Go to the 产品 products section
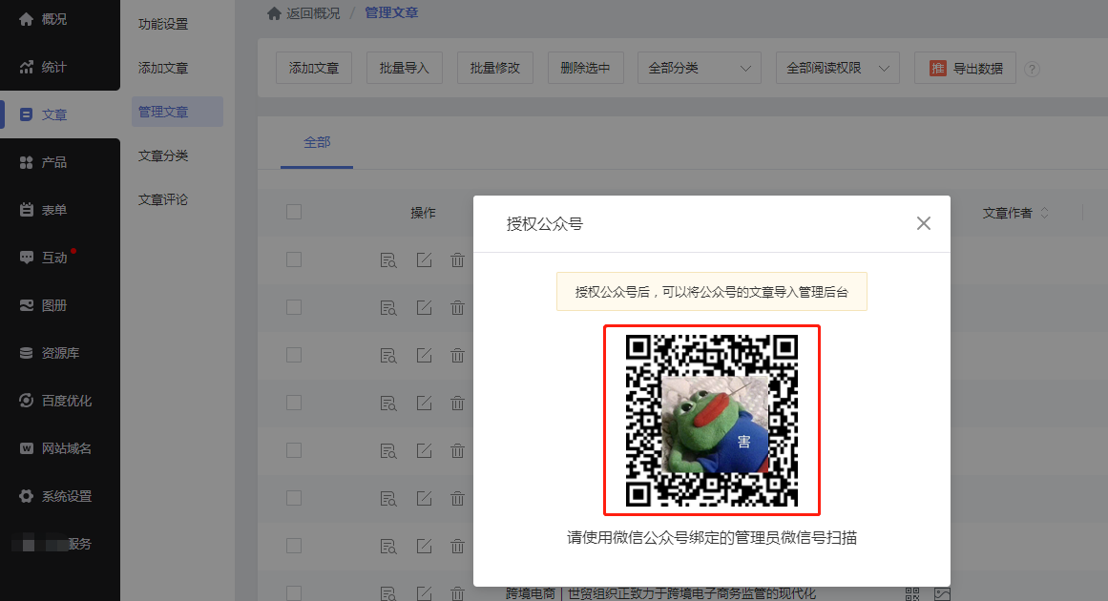 tap(44, 162)
